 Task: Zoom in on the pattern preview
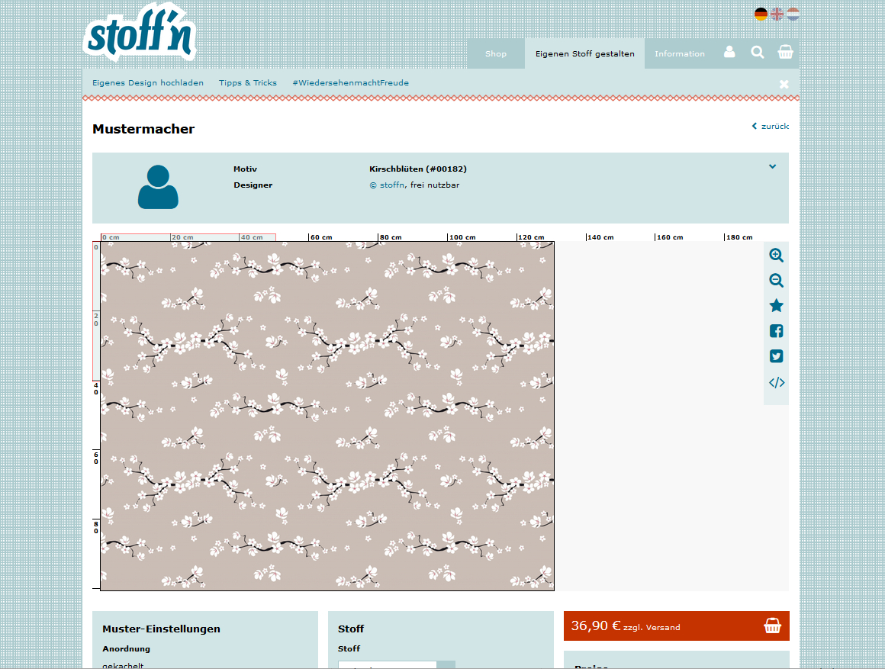point(776,256)
